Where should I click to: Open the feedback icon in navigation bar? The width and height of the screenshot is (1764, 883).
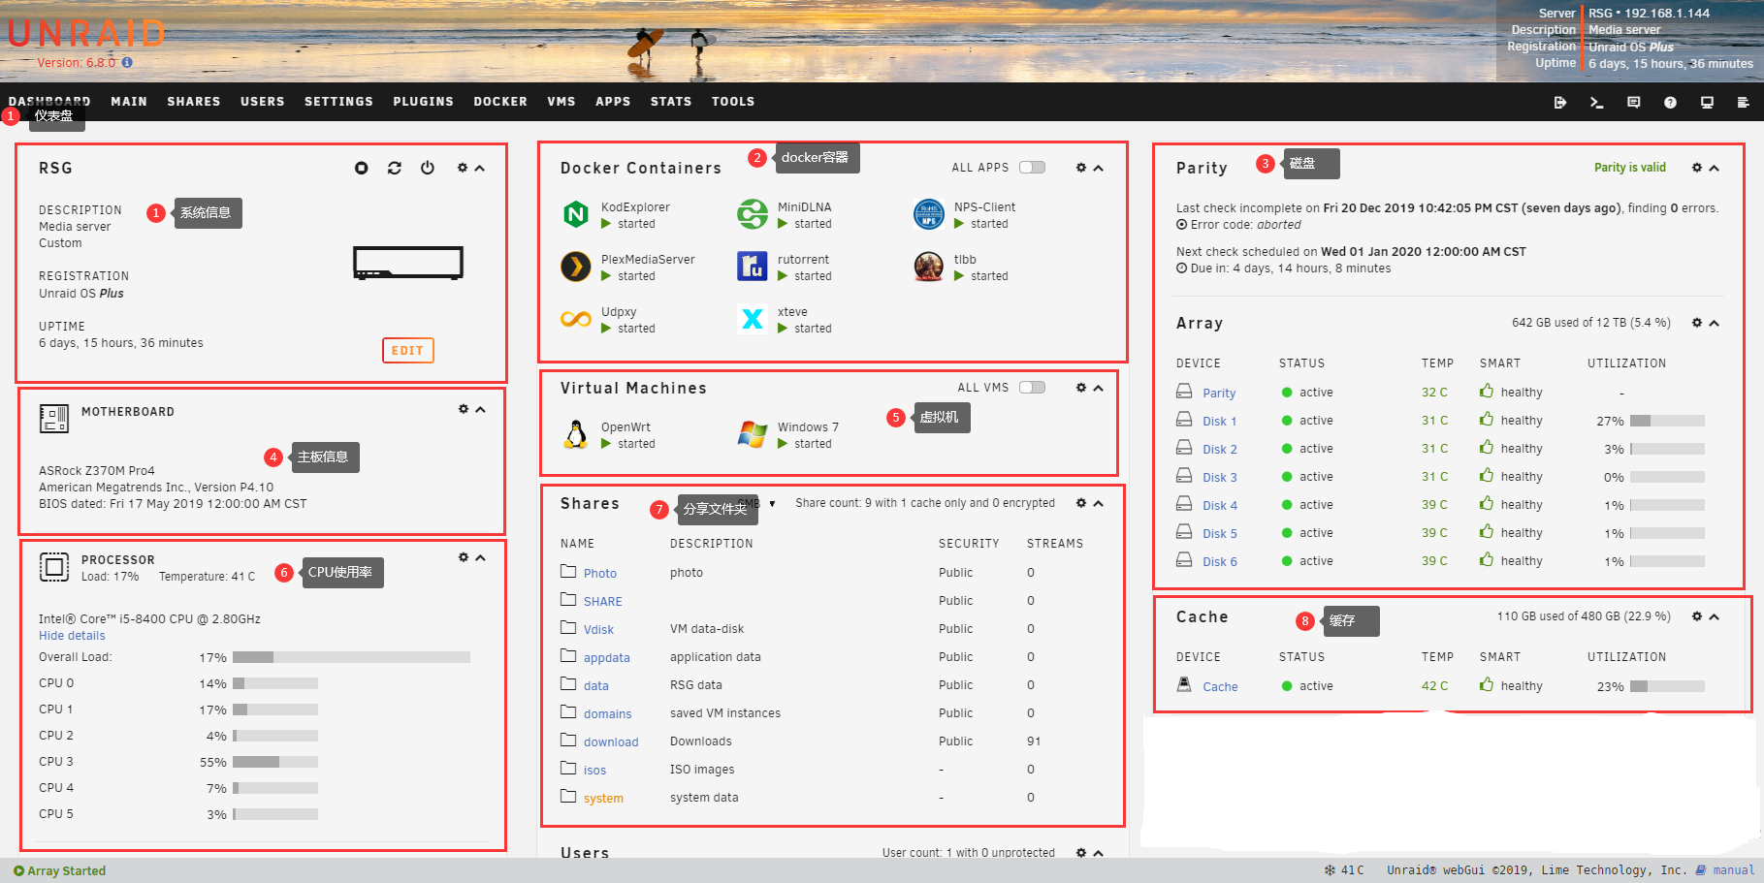pos(1634,102)
